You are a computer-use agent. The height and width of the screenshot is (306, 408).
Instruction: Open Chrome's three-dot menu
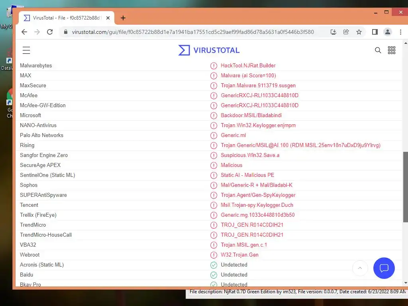(x=400, y=32)
